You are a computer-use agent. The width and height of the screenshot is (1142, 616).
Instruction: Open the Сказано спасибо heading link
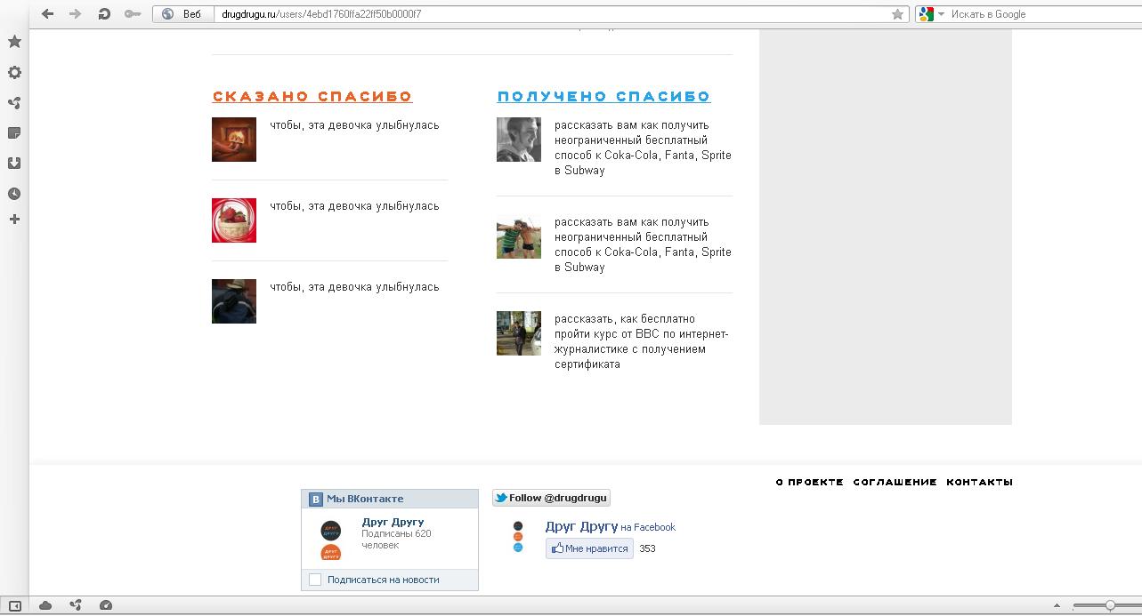point(312,97)
